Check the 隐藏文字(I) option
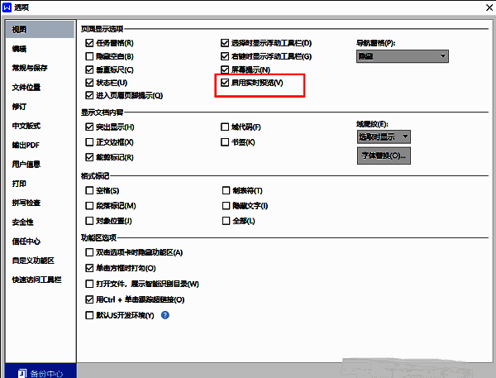Image resolution: width=496 pixels, height=378 pixels. click(227, 206)
